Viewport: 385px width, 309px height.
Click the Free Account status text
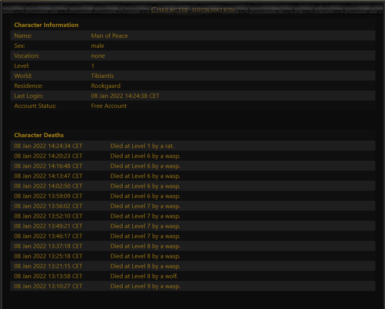point(109,106)
